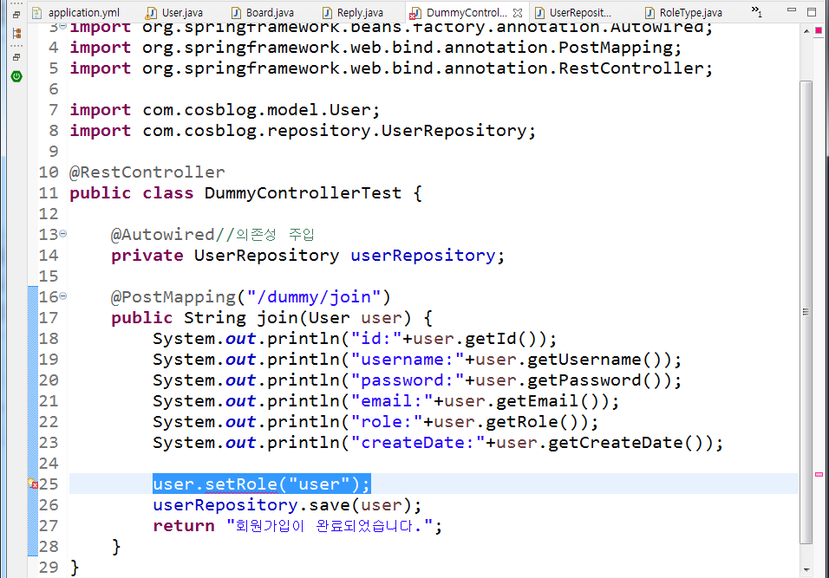
Task: Click line number 11 in the gutter
Action: 49,193
